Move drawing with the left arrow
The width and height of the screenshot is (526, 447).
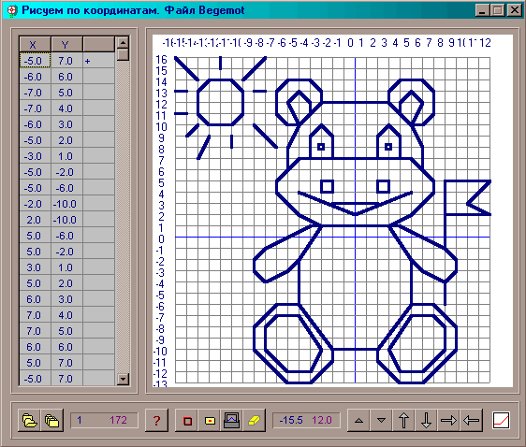coord(471,420)
